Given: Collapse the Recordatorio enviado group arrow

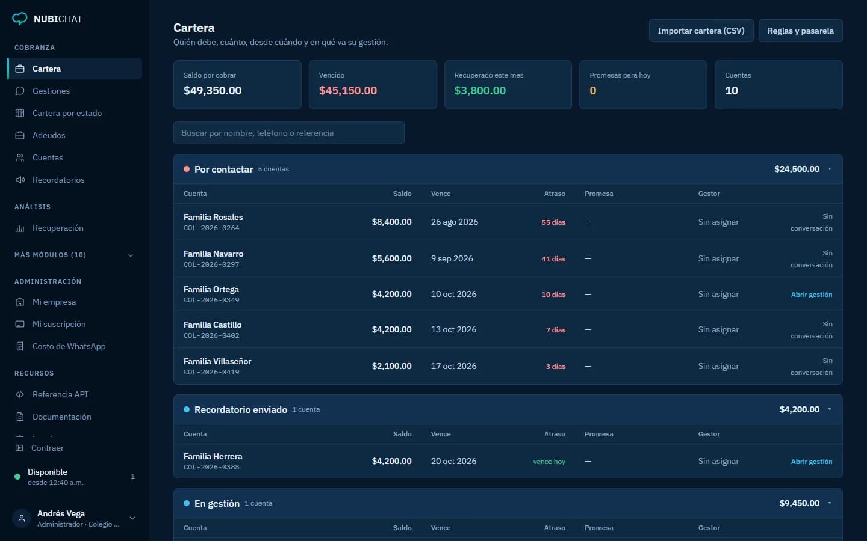Looking at the screenshot, I should [830, 409].
